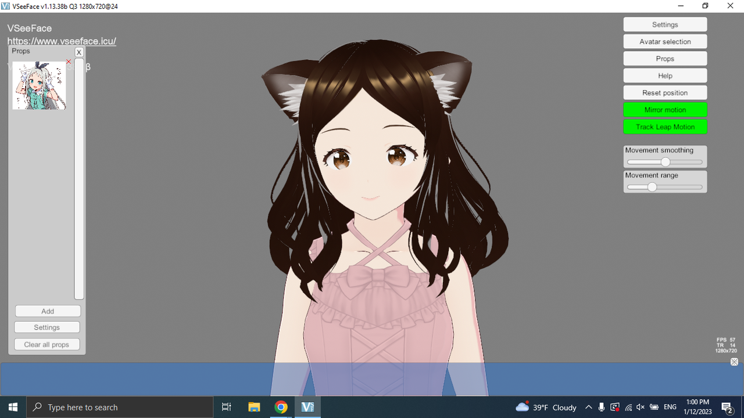Open Avatar selection
The height and width of the screenshot is (418, 744).
click(665, 42)
